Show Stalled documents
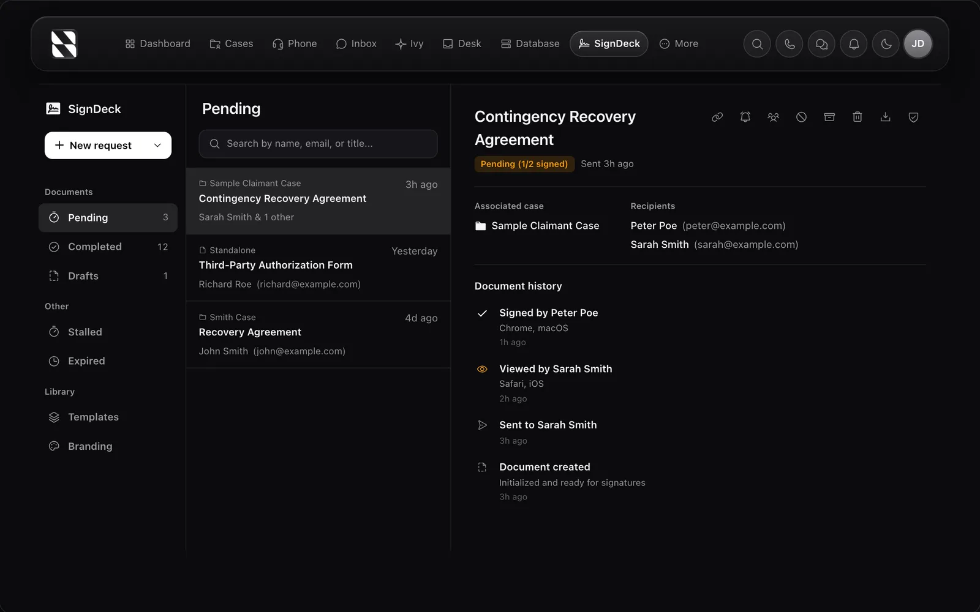This screenshot has width=980, height=612. tap(108, 332)
